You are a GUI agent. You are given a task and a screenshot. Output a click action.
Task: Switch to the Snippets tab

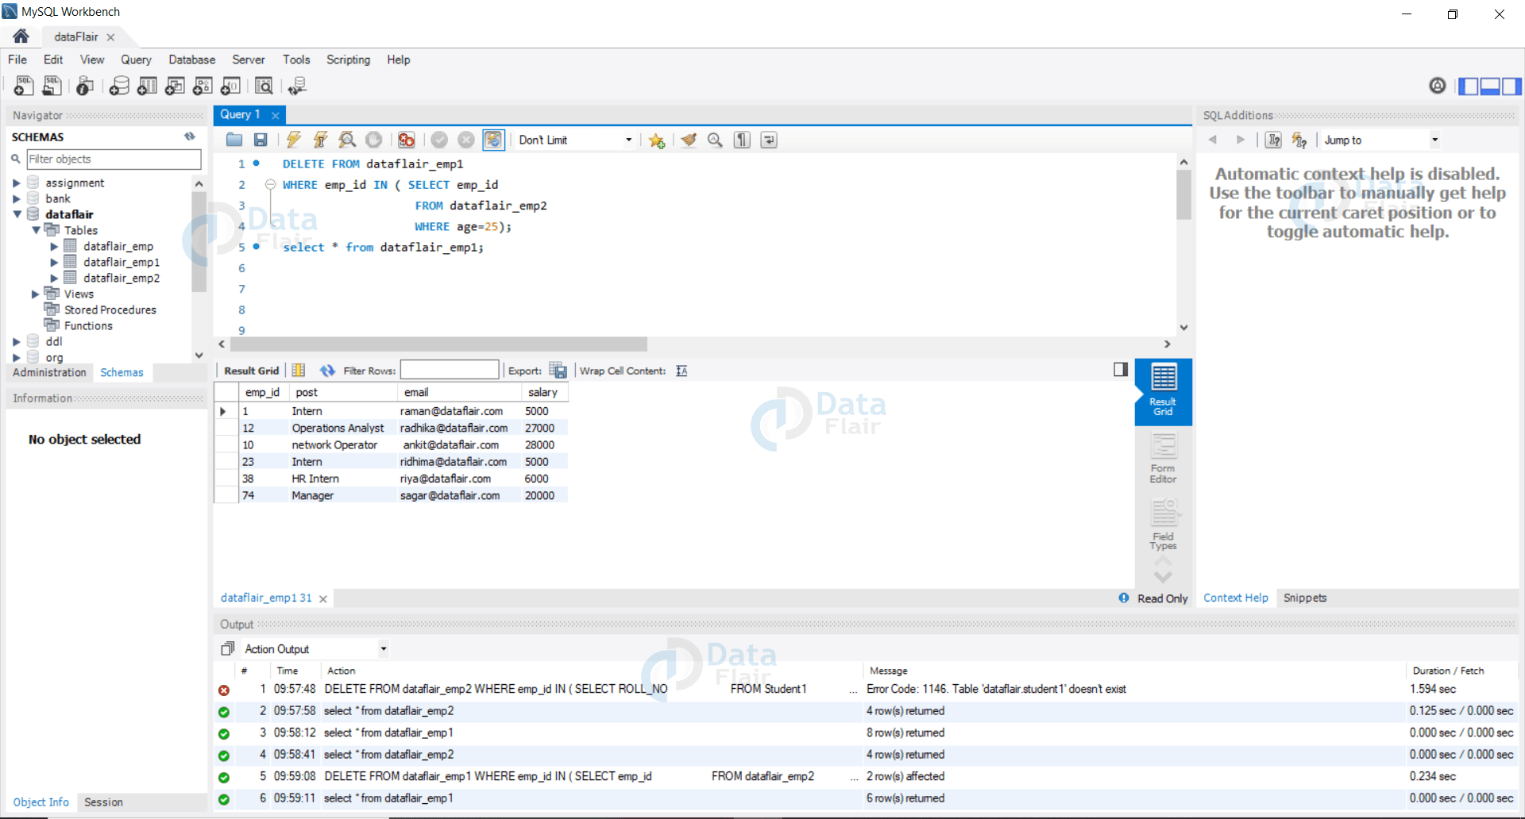(1305, 598)
